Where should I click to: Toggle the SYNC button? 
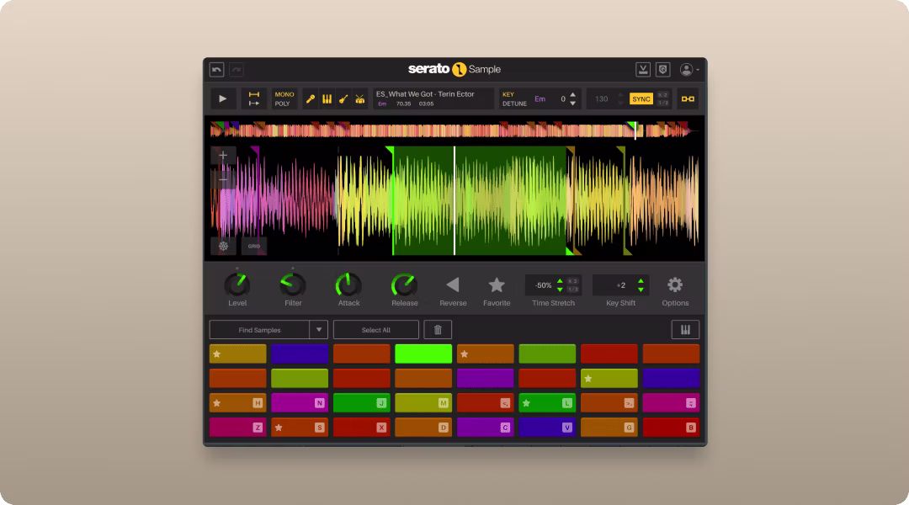pyautogui.click(x=641, y=99)
